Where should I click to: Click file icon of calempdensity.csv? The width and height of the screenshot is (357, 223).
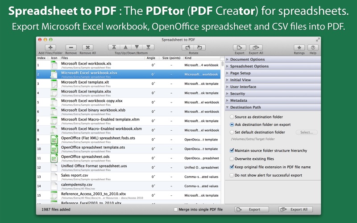click(54, 186)
